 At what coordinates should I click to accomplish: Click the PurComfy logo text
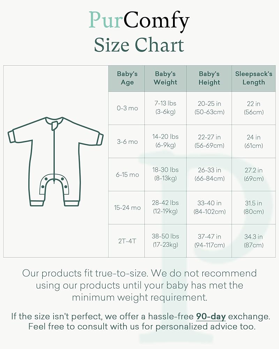click(139, 20)
